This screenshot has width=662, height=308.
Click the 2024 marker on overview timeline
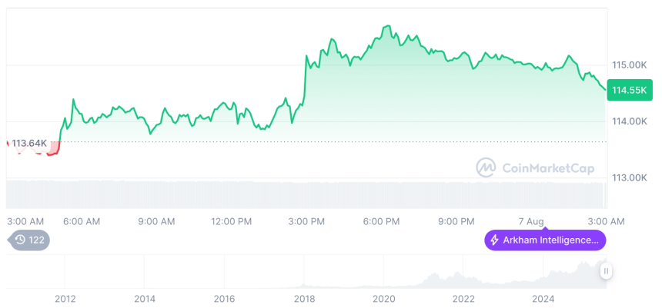click(x=543, y=298)
